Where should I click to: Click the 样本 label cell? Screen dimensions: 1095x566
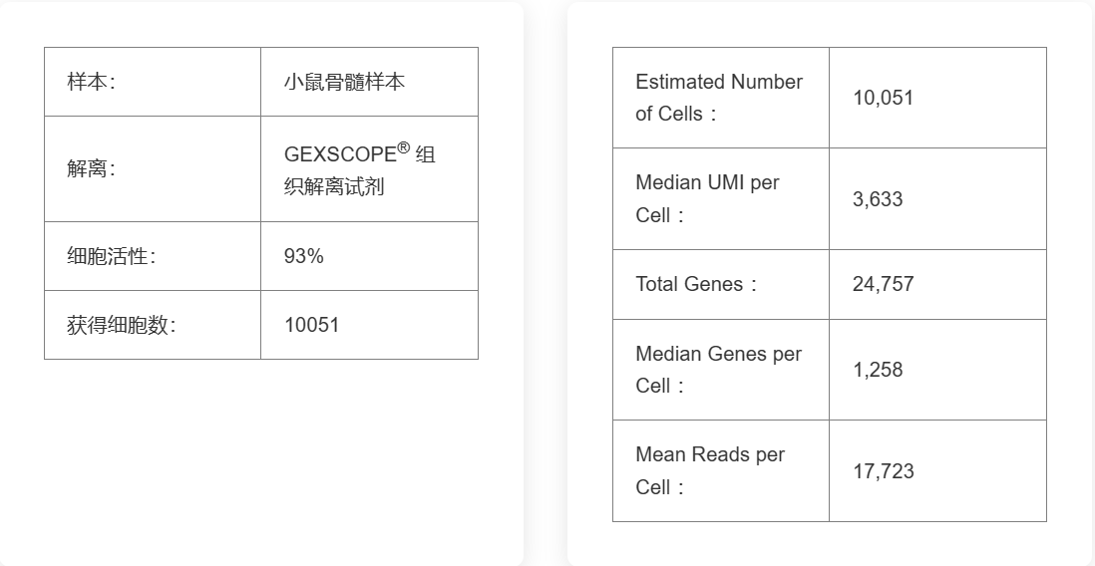(91, 82)
